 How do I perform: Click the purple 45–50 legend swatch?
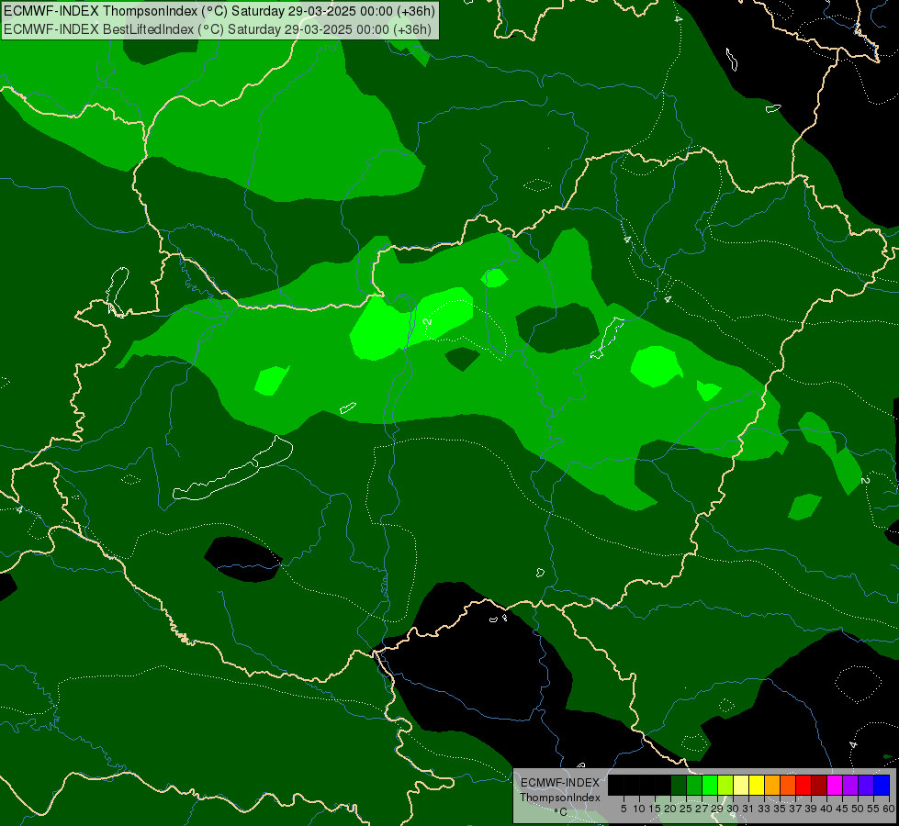850,785
